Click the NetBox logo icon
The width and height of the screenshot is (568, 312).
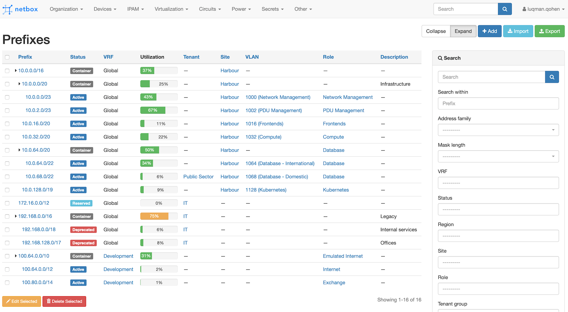[x=8, y=9]
